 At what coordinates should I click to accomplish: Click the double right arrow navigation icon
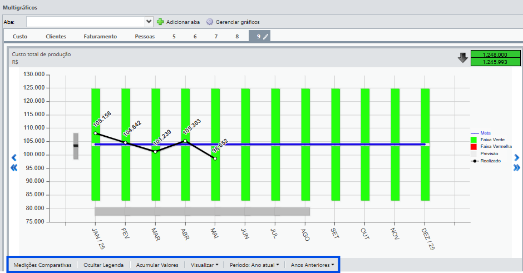pos(517,168)
